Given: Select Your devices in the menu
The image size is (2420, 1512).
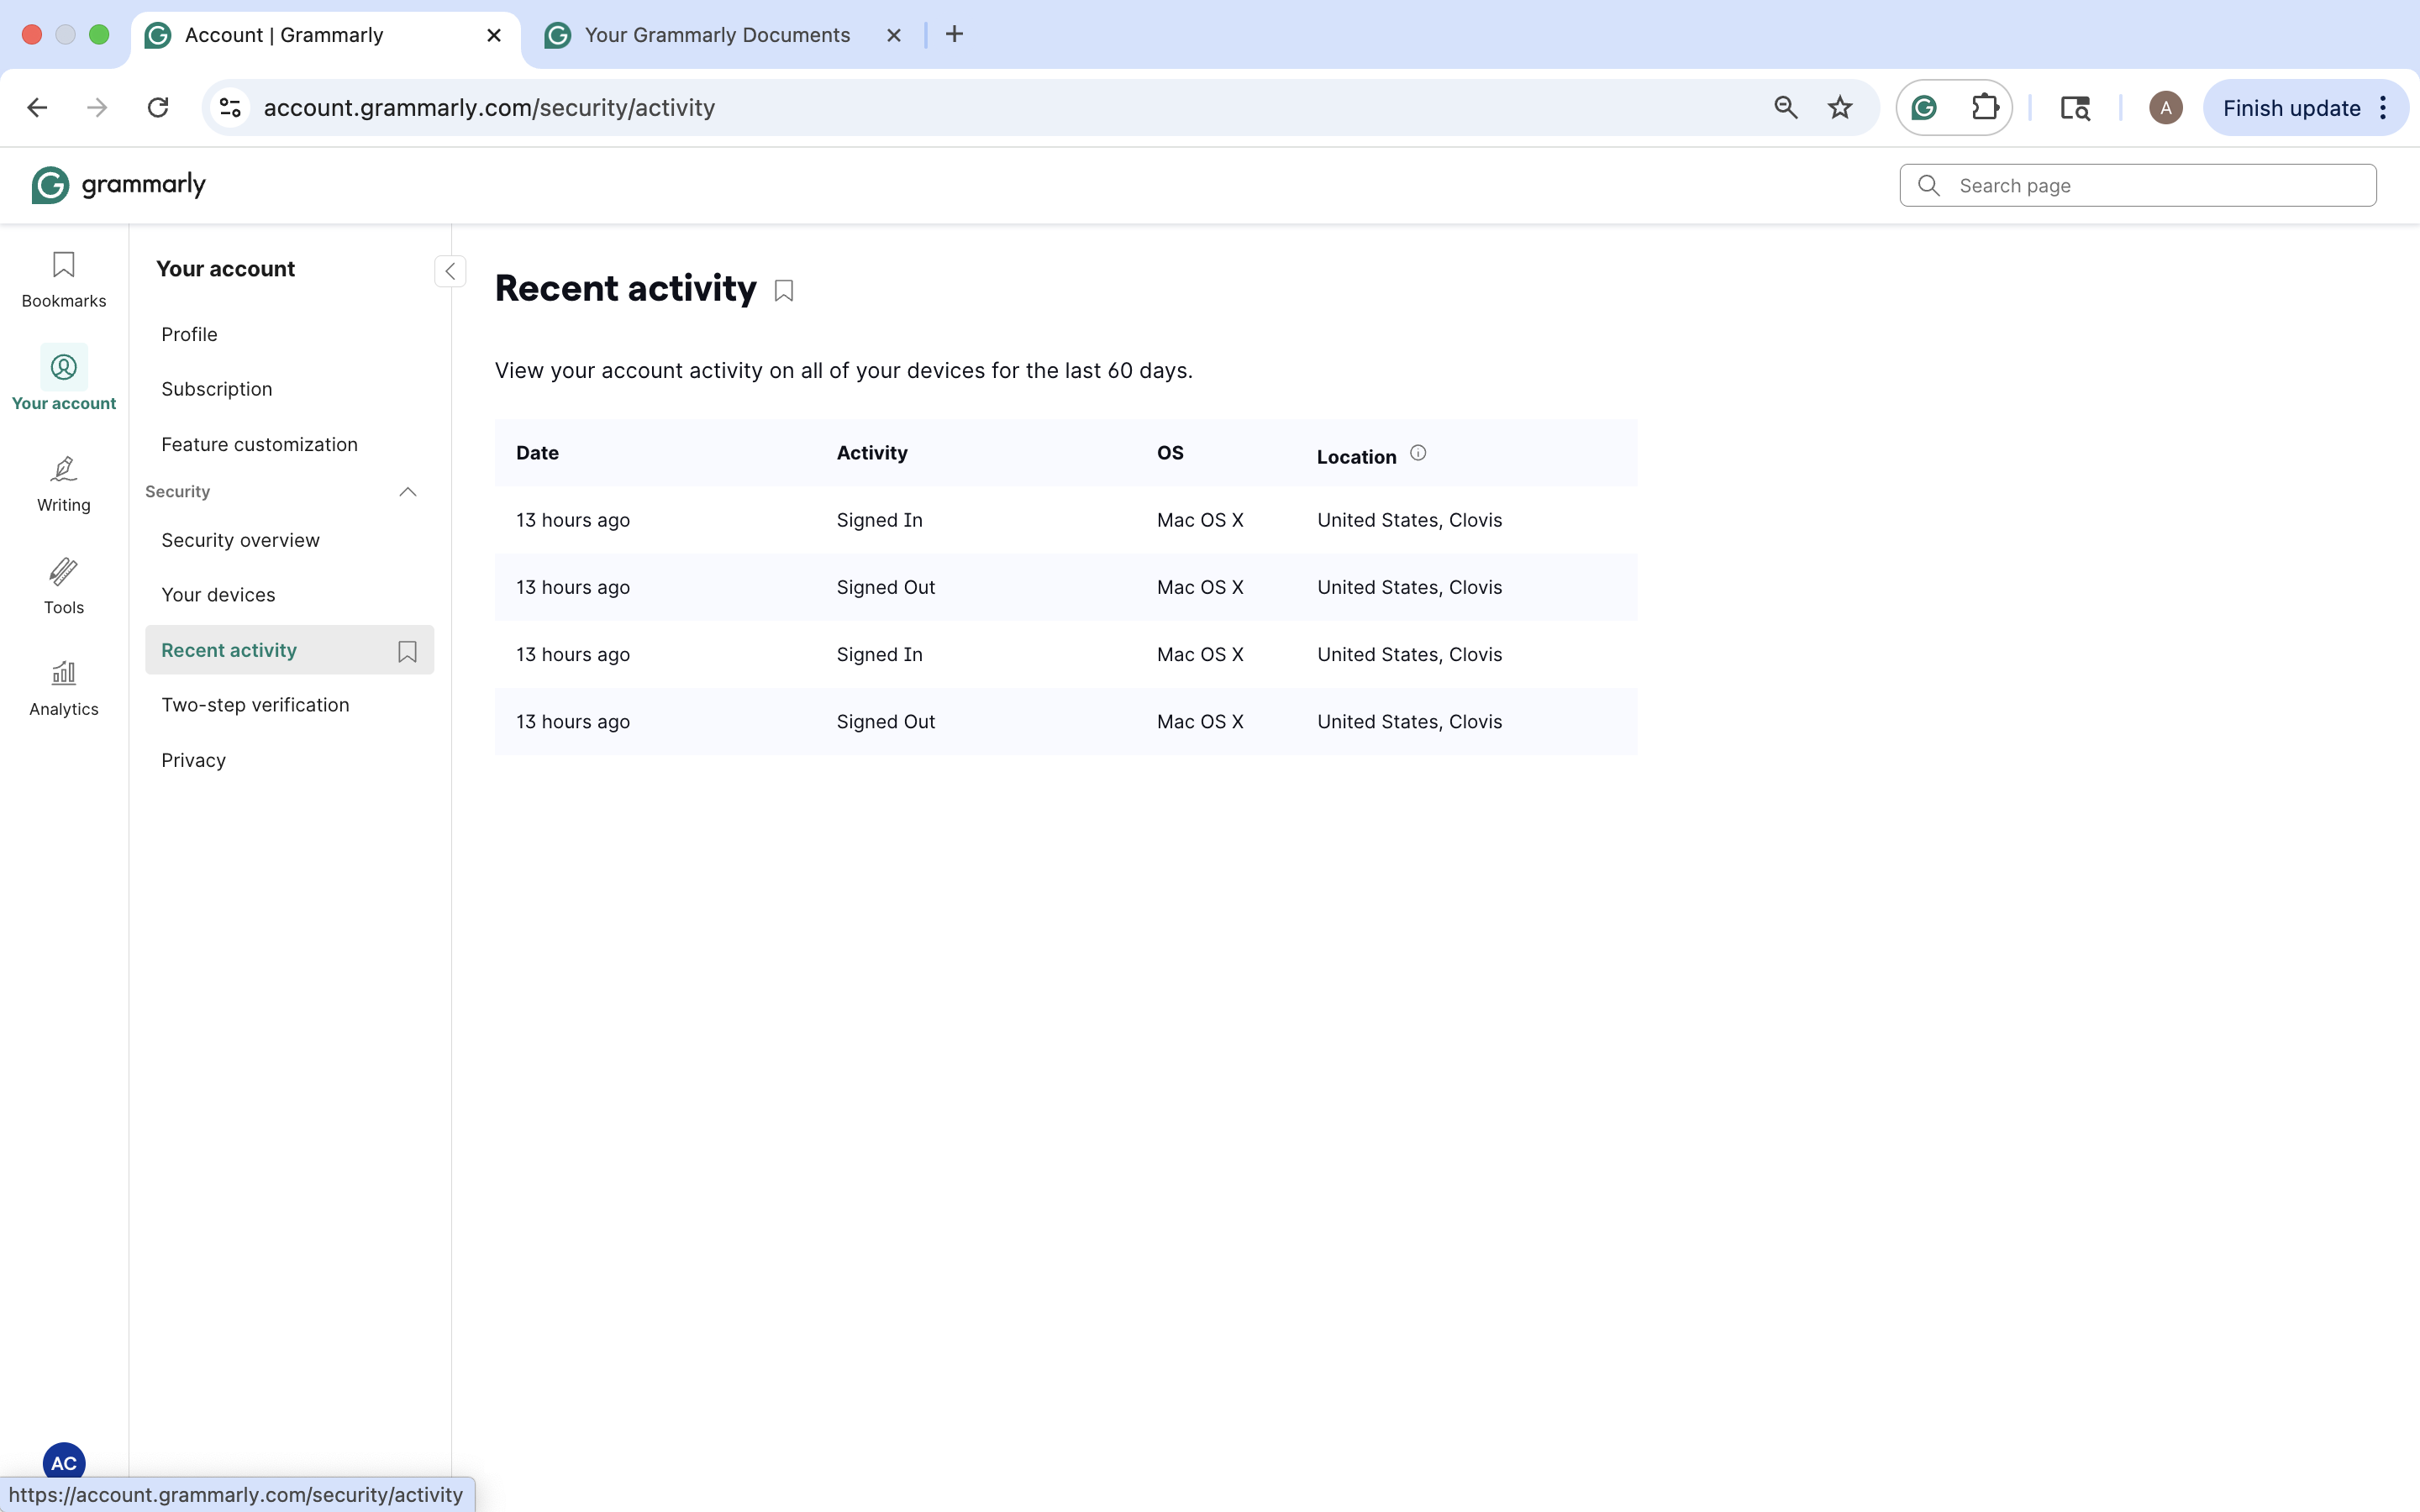Looking at the screenshot, I should (x=218, y=594).
